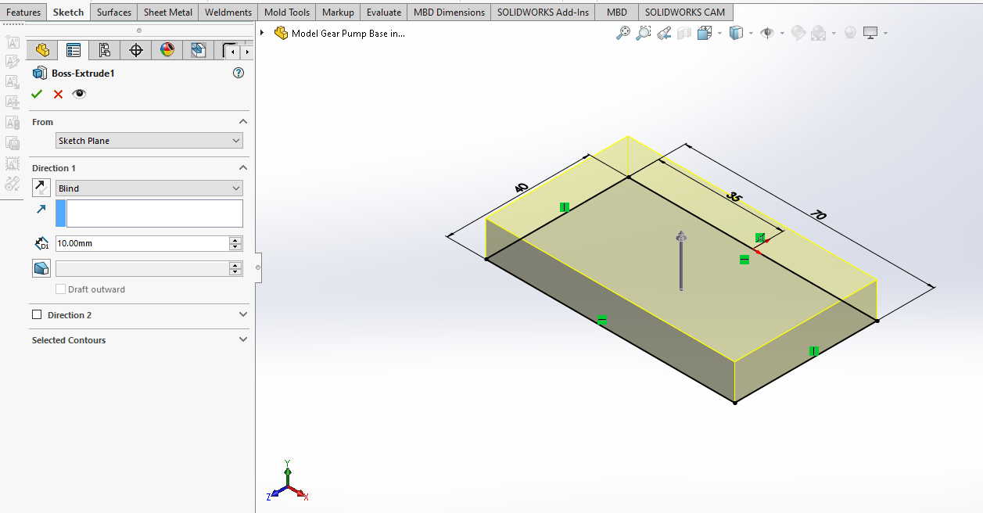Toggle the Draft On/Off button
Viewport: 983px width, 513px height.
point(42,269)
